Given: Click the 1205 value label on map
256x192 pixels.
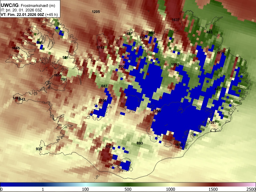Looking at the screenshot, I should point(96,12).
